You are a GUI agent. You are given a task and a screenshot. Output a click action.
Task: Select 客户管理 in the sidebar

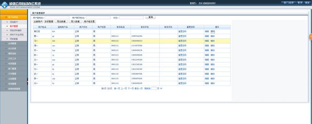[x=14, y=26]
